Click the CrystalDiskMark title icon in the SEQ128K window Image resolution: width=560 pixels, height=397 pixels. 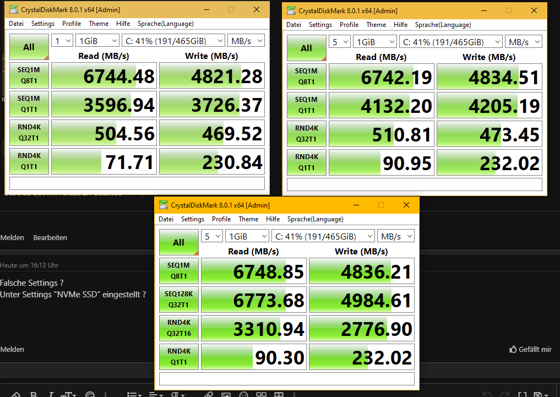click(163, 205)
